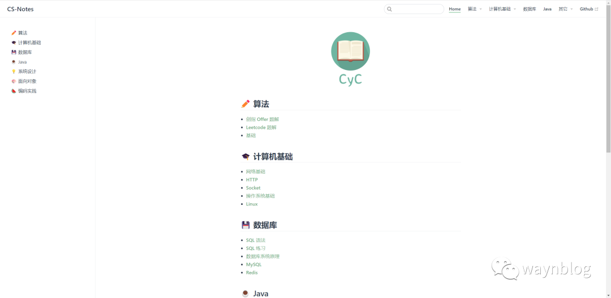Open the 基础 link under 算法
Viewport: 611px width, 298px height.
click(x=251, y=135)
